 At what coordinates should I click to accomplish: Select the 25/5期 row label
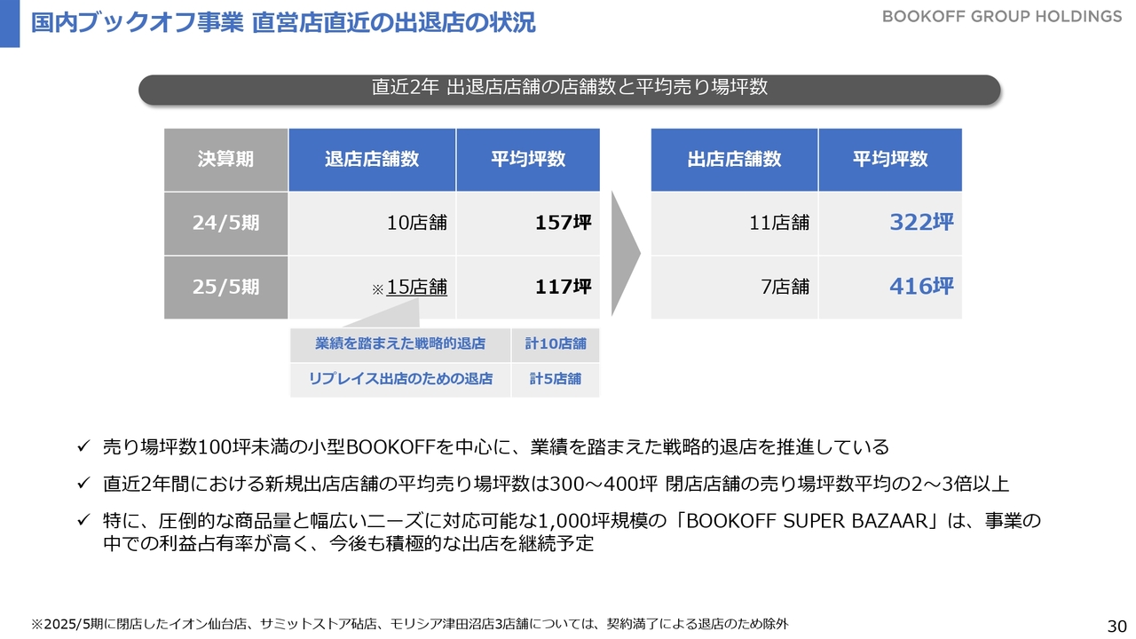point(225,288)
